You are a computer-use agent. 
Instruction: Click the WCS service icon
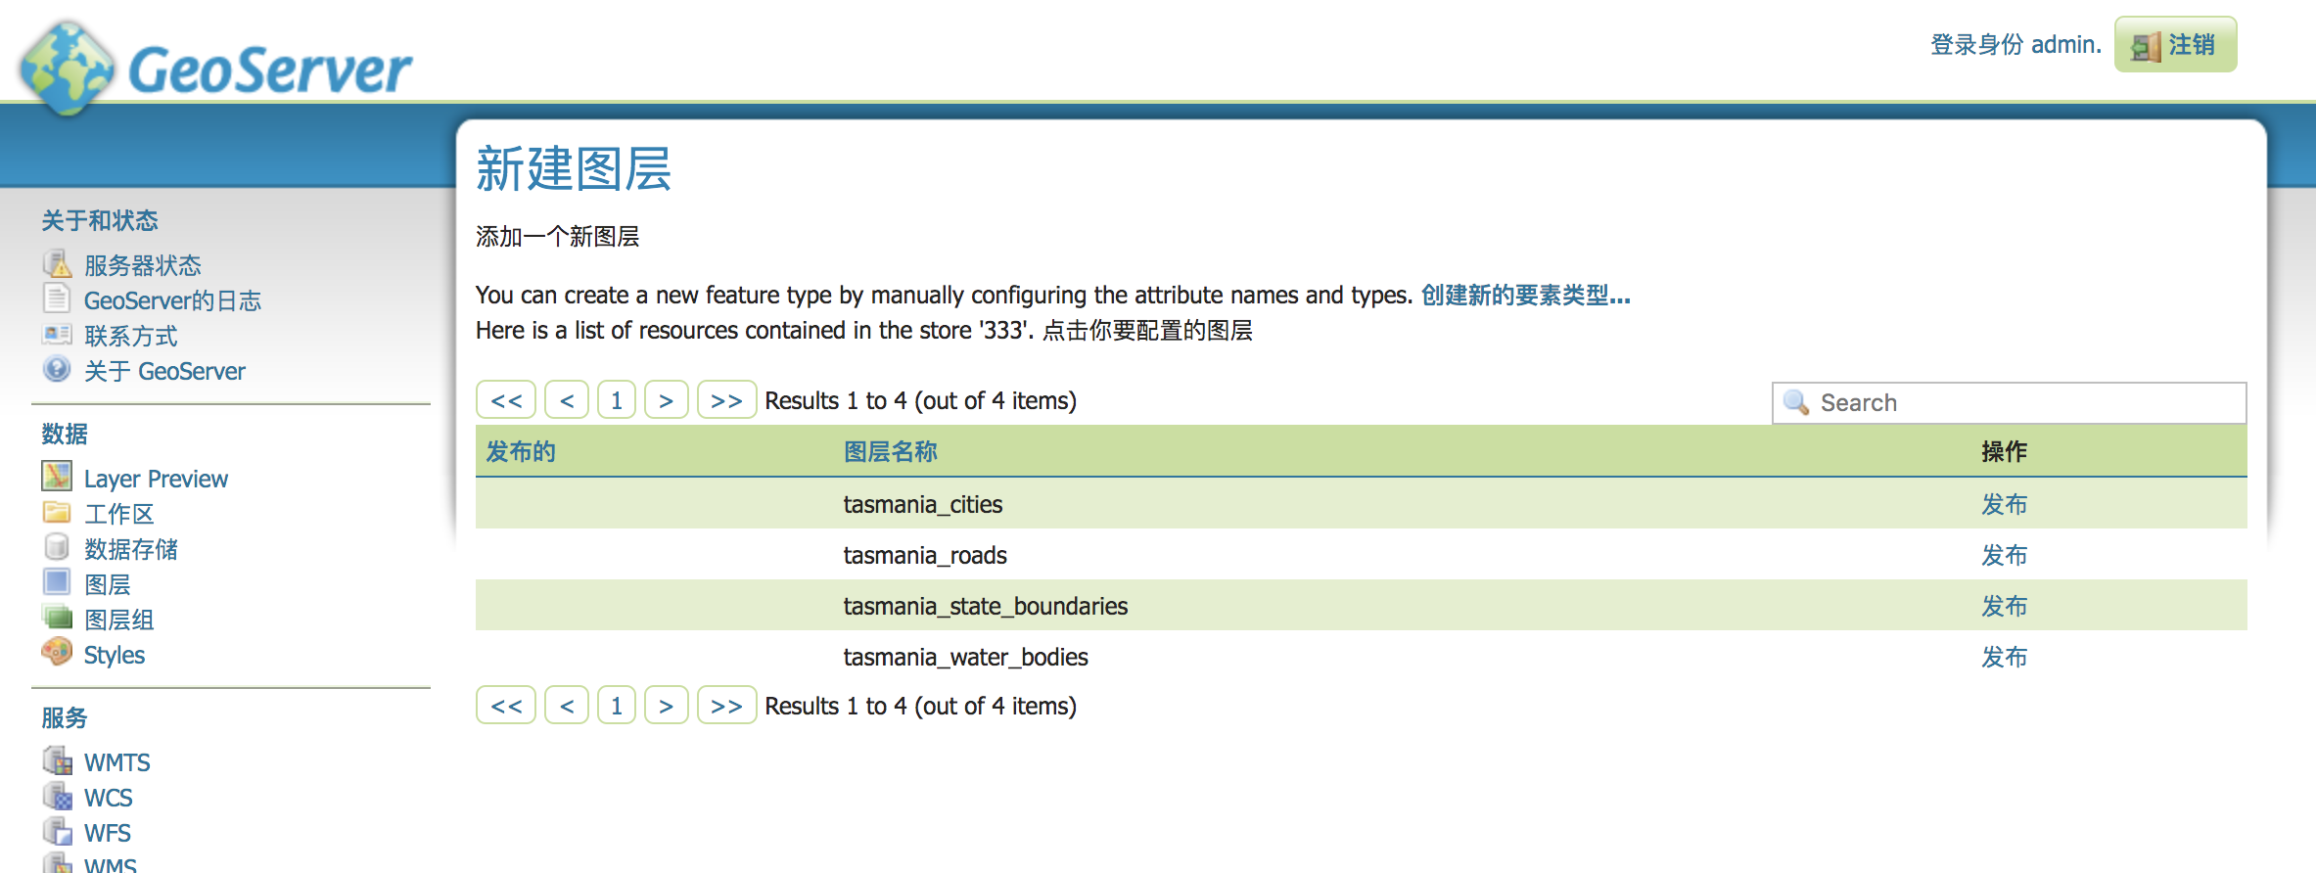57,797
